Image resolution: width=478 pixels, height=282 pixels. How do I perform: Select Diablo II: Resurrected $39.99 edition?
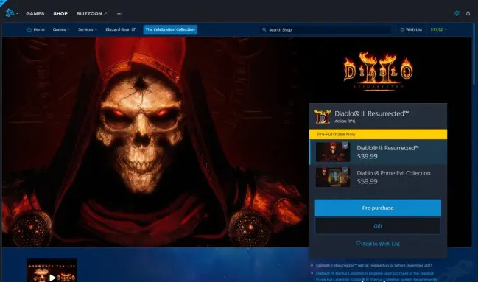point(378,152)
